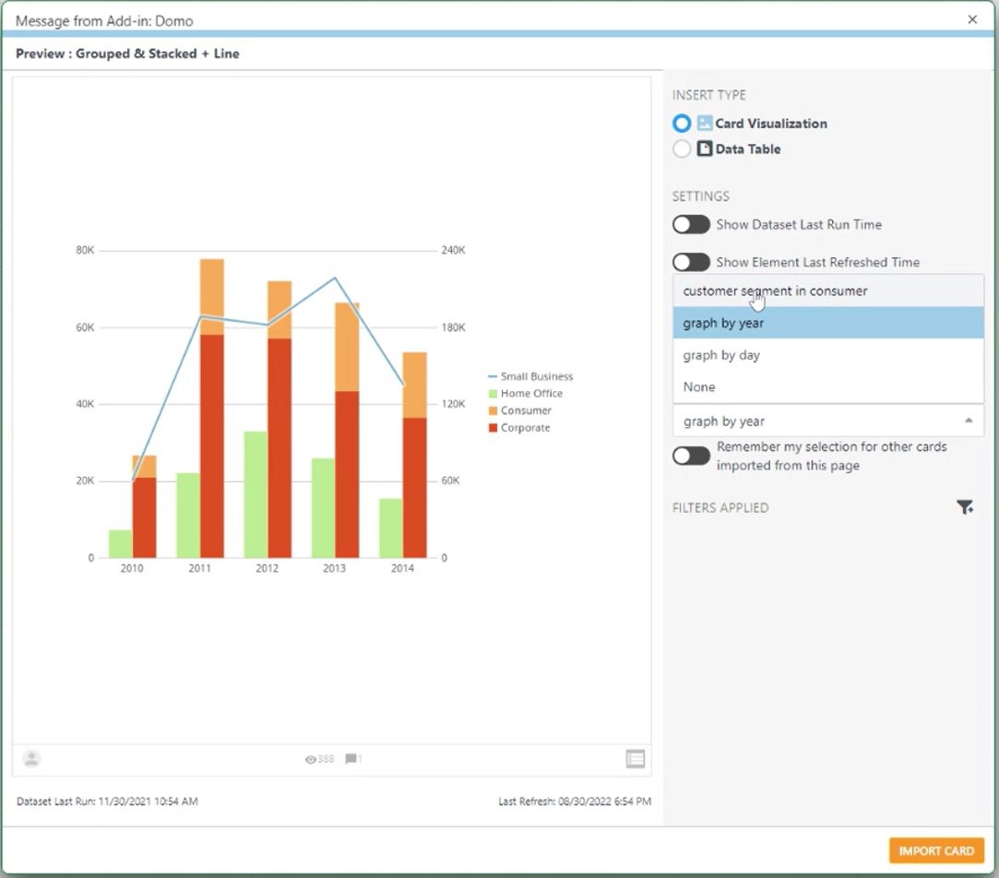Select the Data Table radio button

click(x=682, y=148)
